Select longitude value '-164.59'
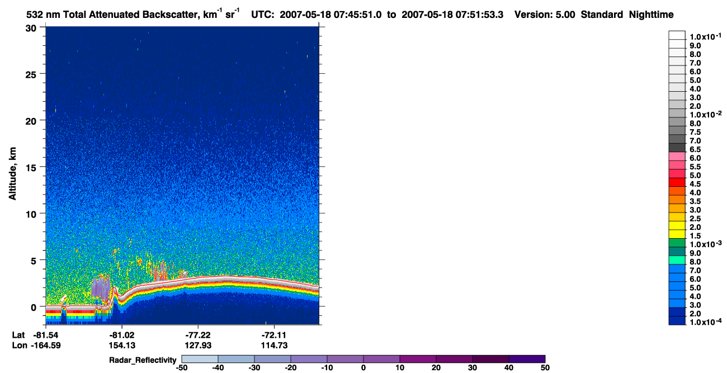 [46, 346]
